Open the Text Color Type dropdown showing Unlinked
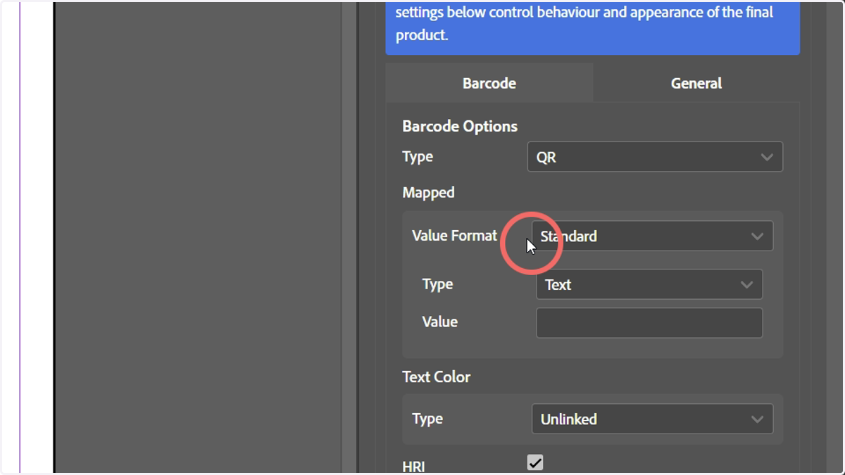This screenshot has width=845, height=475. (x=652, y=419)
